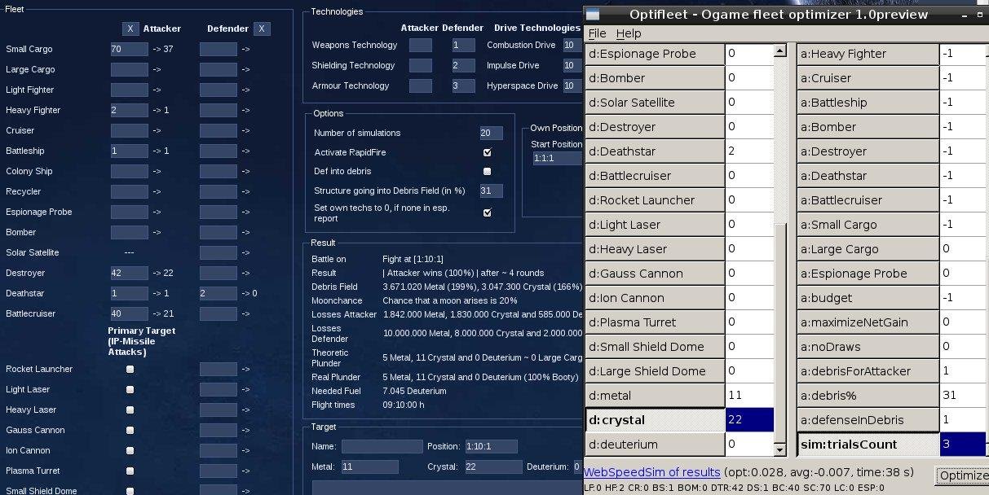Click the target Name field

click(x=382, y=446)
